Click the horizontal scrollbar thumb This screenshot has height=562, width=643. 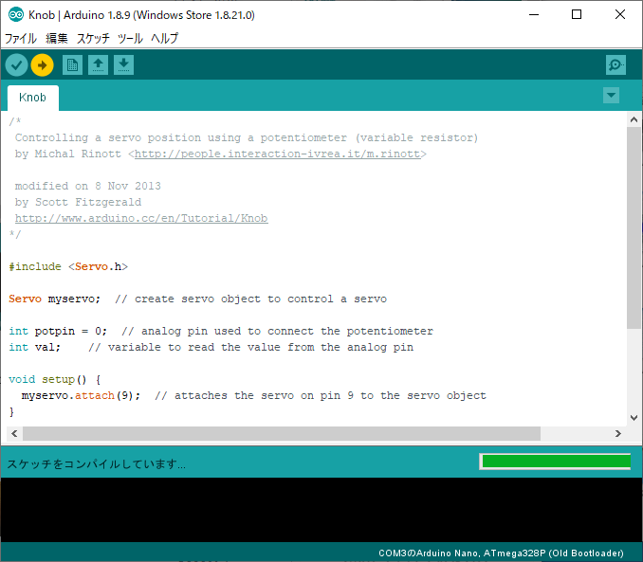pos(282,434)
